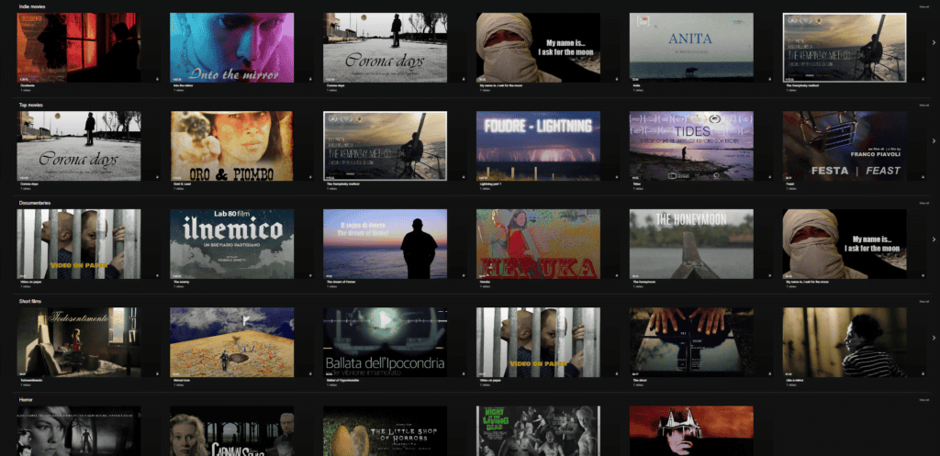Open View all for Short films

[923, 301]
